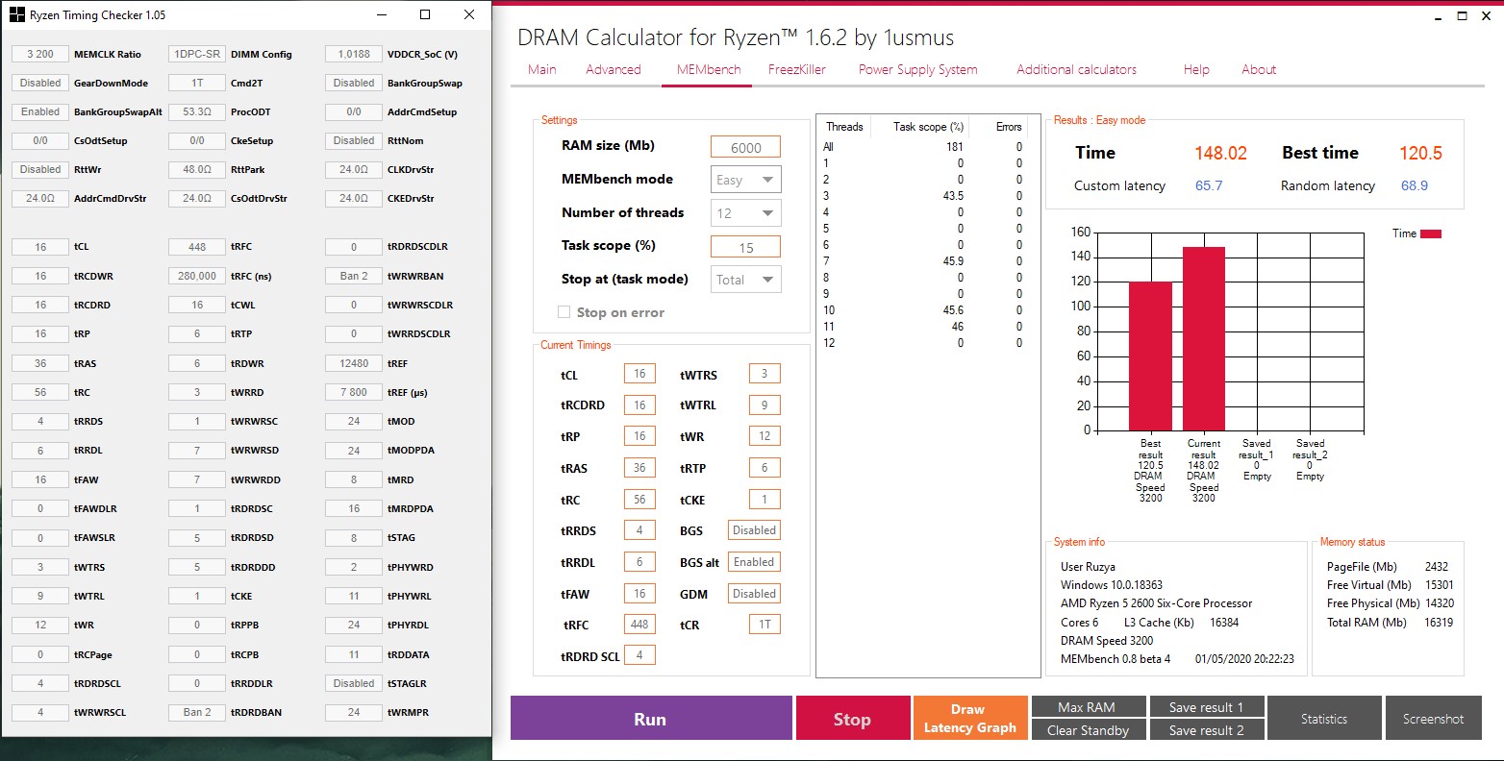Click Draw Latency Graph button
Viewport: 1504px width, 761px height.
click(970, 719)
